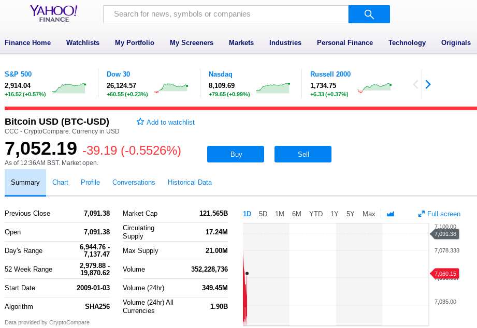Switch to the Chart tab
477x328 pixels.
(x=60, y=183)
